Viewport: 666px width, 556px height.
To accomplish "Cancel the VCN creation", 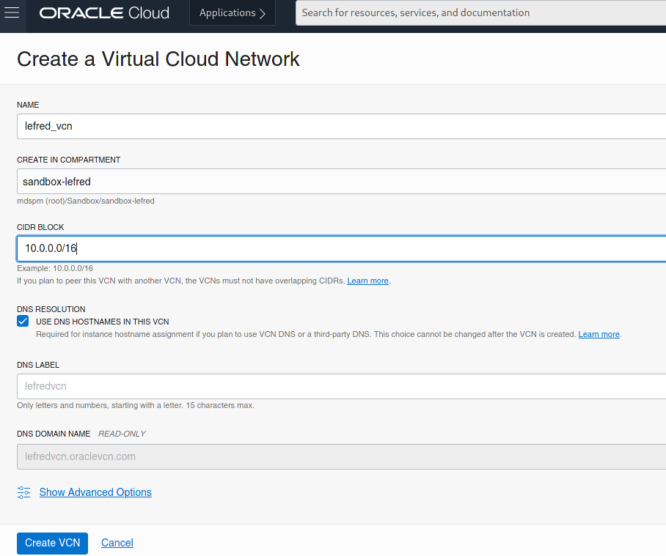I will click(117, 543).
